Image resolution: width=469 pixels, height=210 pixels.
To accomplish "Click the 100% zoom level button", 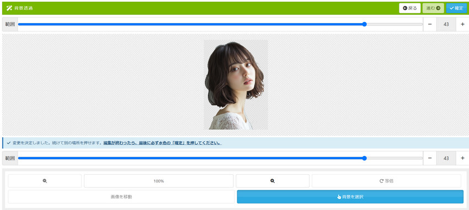I will click(159, 181).
